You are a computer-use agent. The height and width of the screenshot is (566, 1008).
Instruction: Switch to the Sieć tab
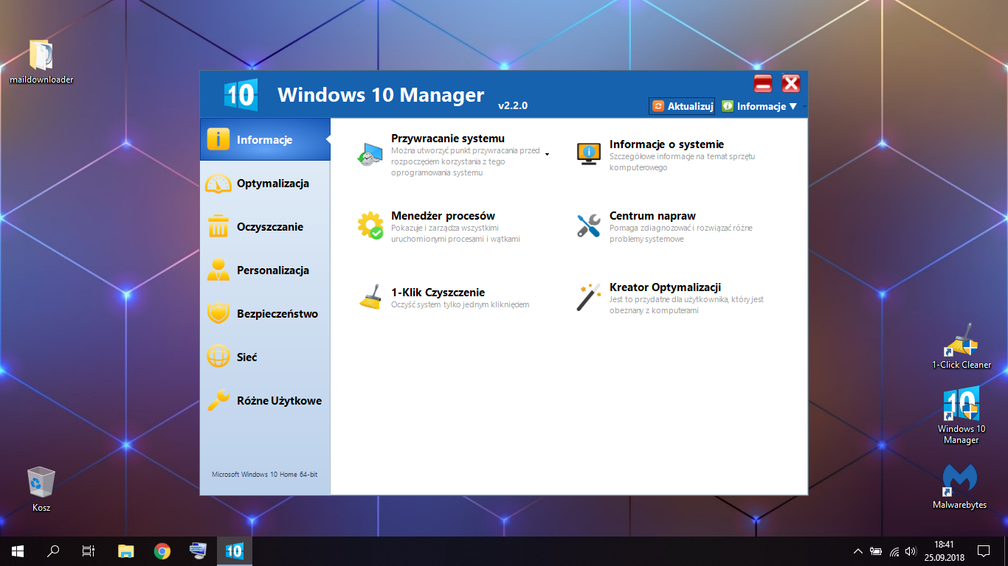[x=266, y=357]
